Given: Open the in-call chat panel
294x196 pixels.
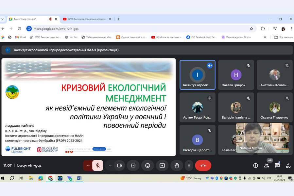Looking at the screenshot, I should [x=277, y=166].
